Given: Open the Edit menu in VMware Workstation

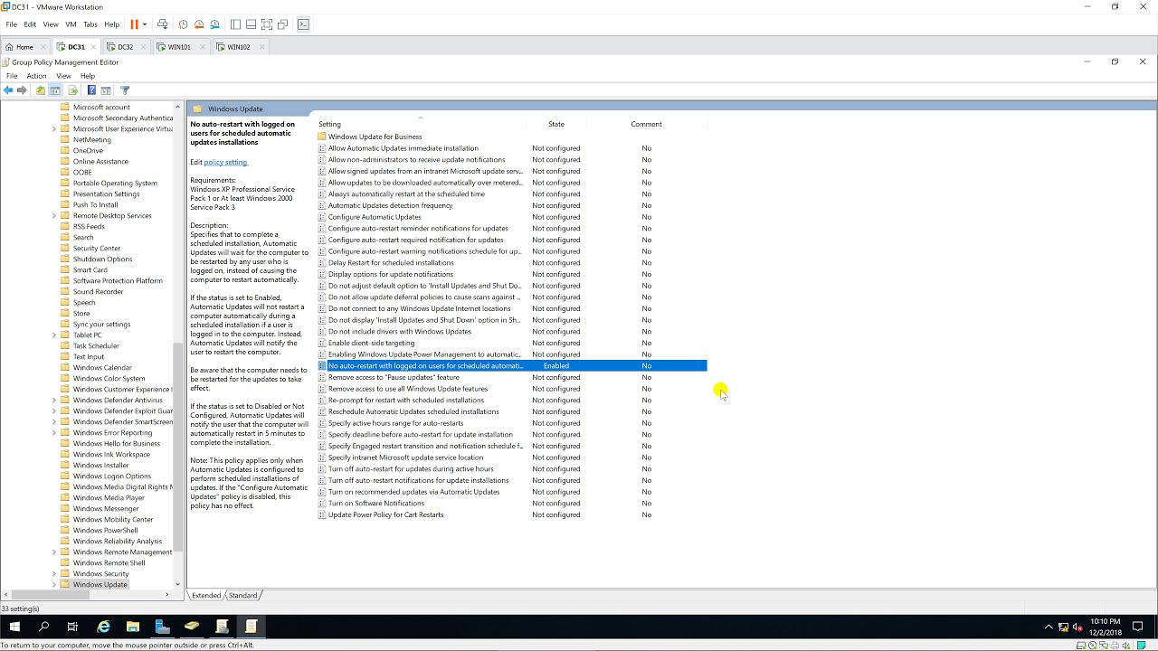Looking at the screenshot, I should click(30, 24).
